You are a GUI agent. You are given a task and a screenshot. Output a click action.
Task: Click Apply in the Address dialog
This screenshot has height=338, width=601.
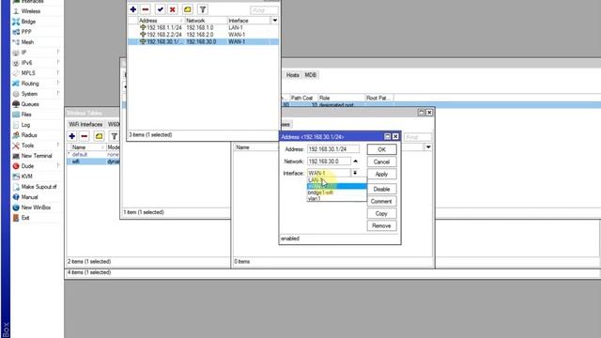(382, 174)
